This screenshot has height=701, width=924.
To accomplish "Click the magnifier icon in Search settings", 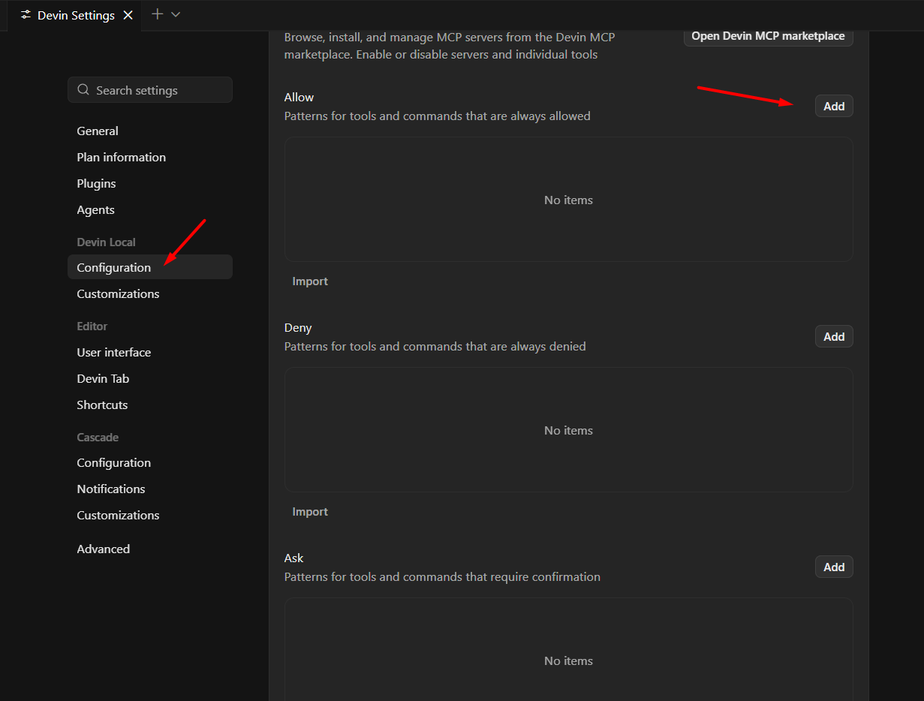I will pos(83,90).
